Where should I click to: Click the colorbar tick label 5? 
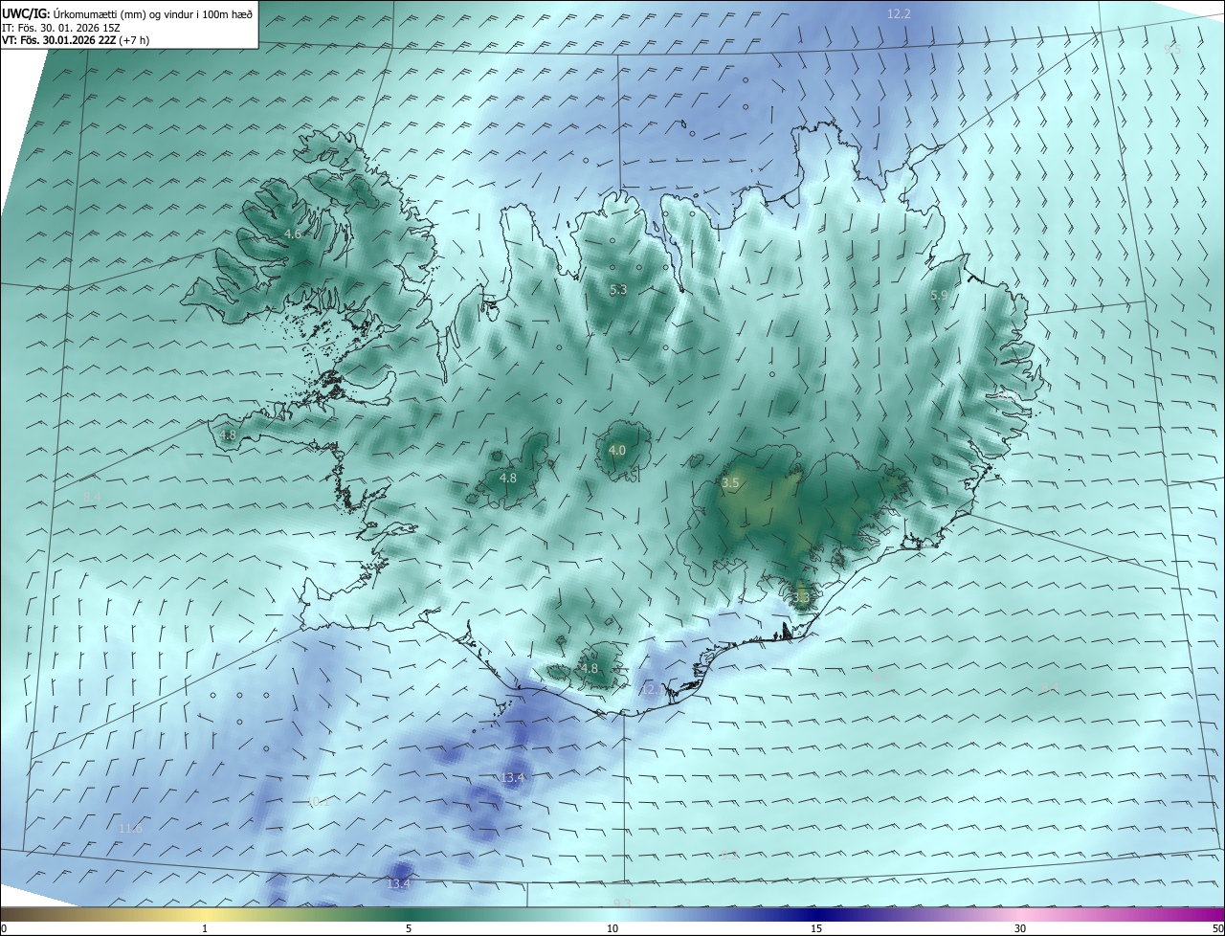(409, 928)
